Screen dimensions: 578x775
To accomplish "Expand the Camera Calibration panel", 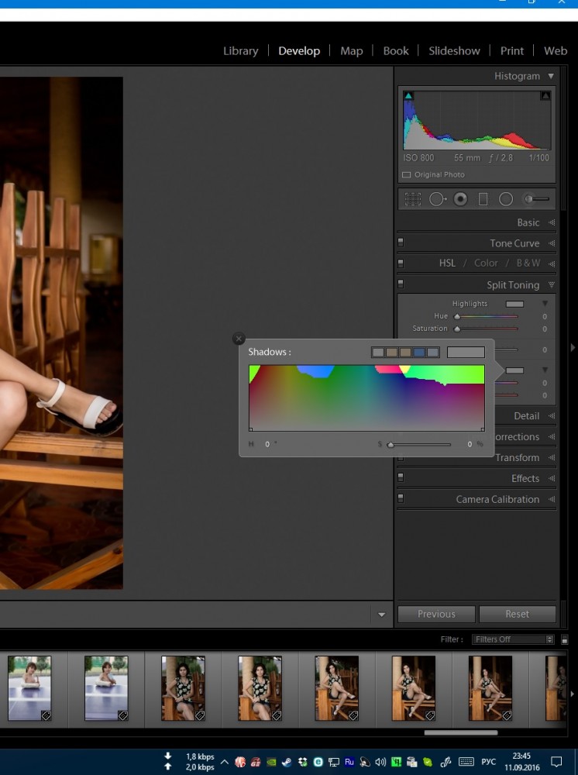I will (x=497, y=500).
